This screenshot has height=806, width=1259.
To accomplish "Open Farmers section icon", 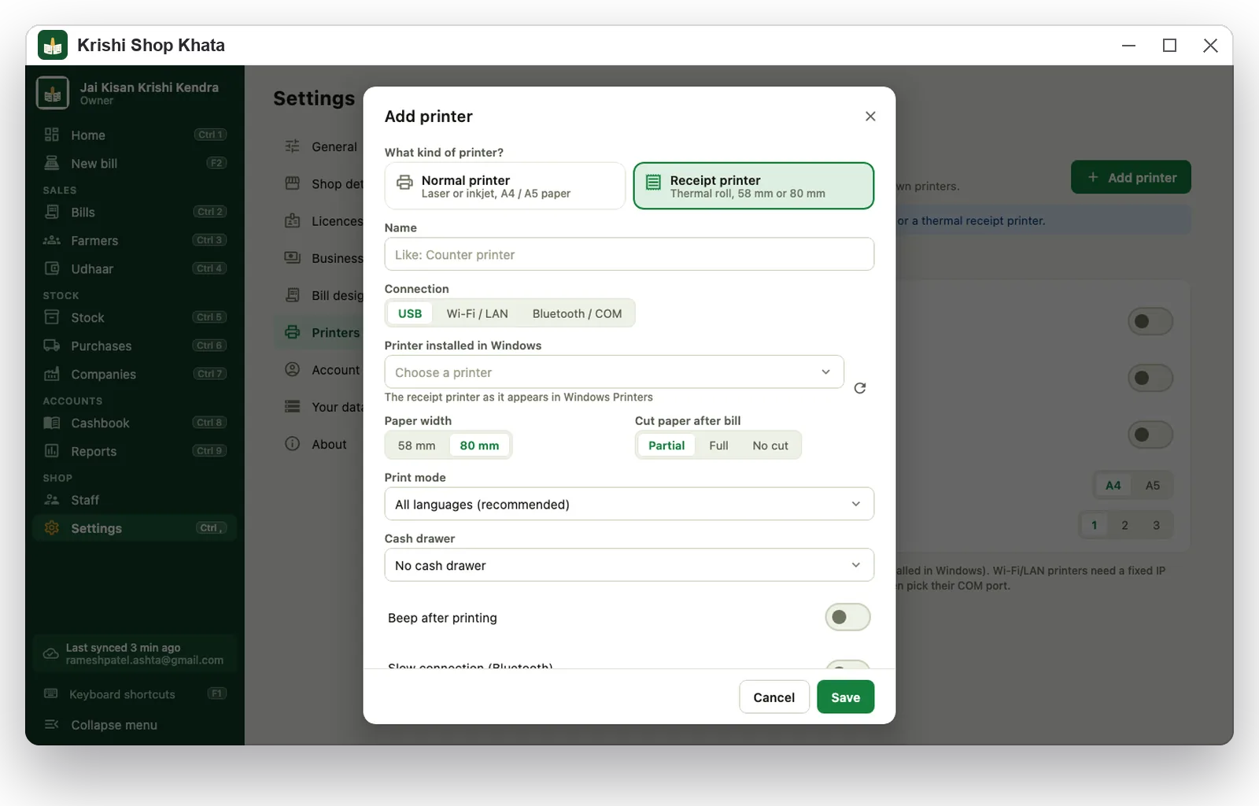I will click(x=52, y=240).
